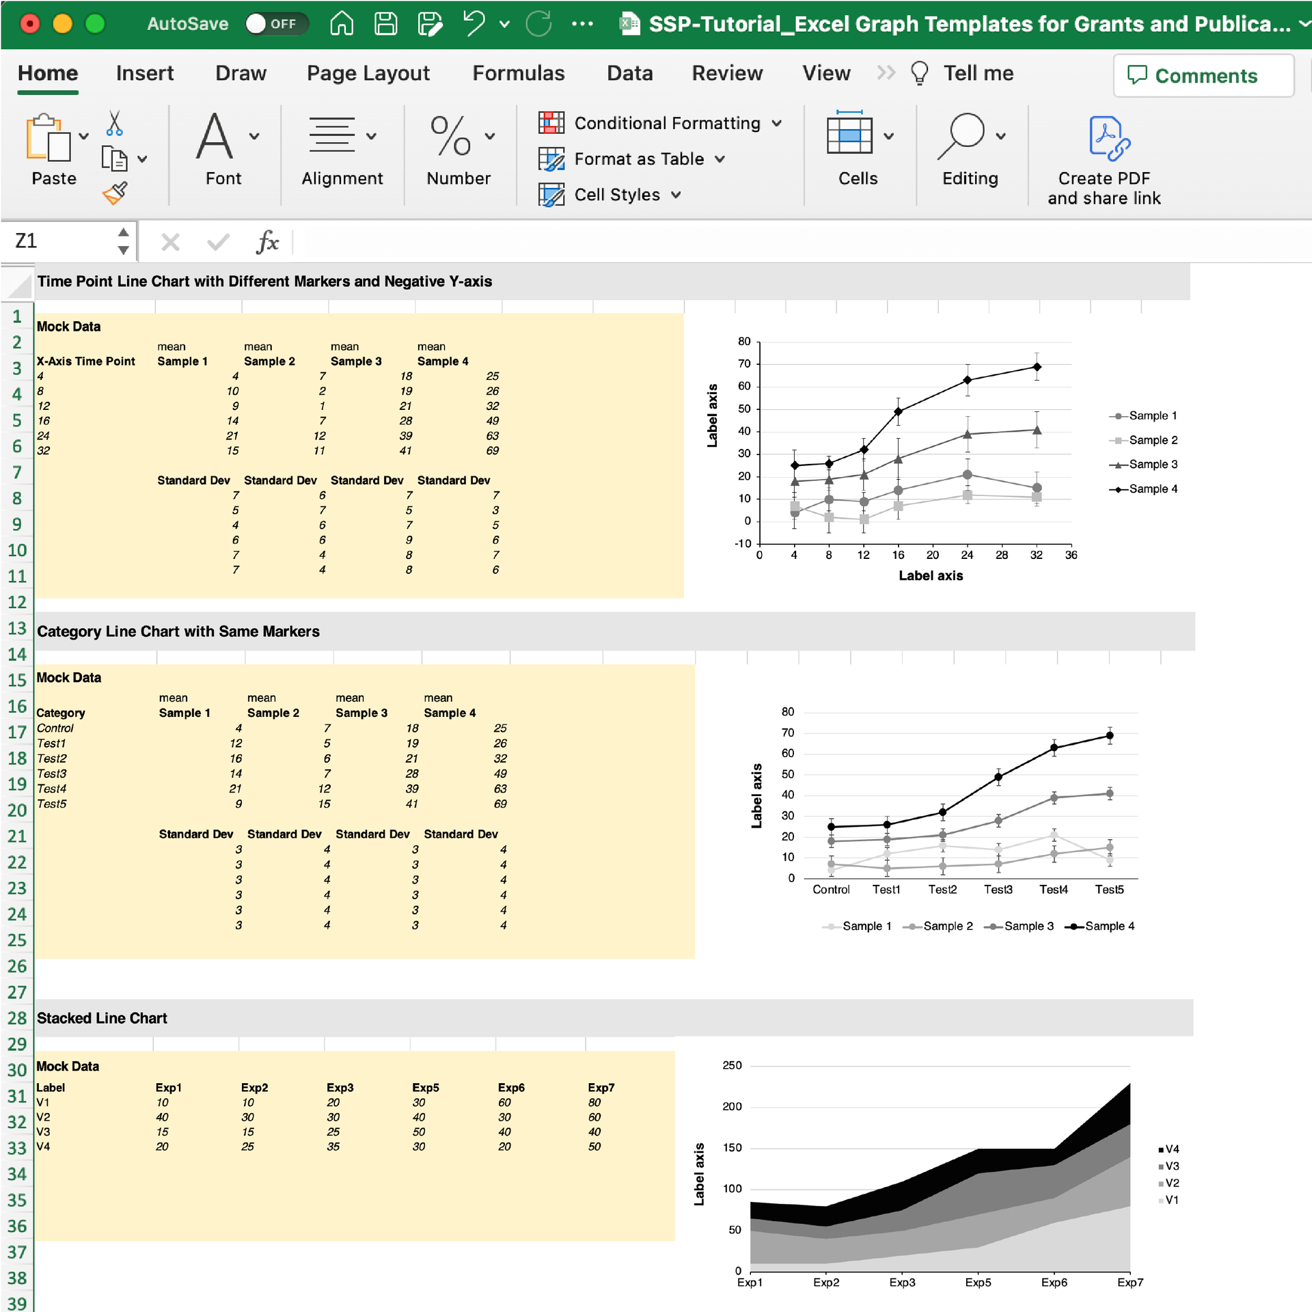This screenshot has width=1312, height=1312.
Task: Click the Home icon next to AutoSave
Action: click(341, 23)
